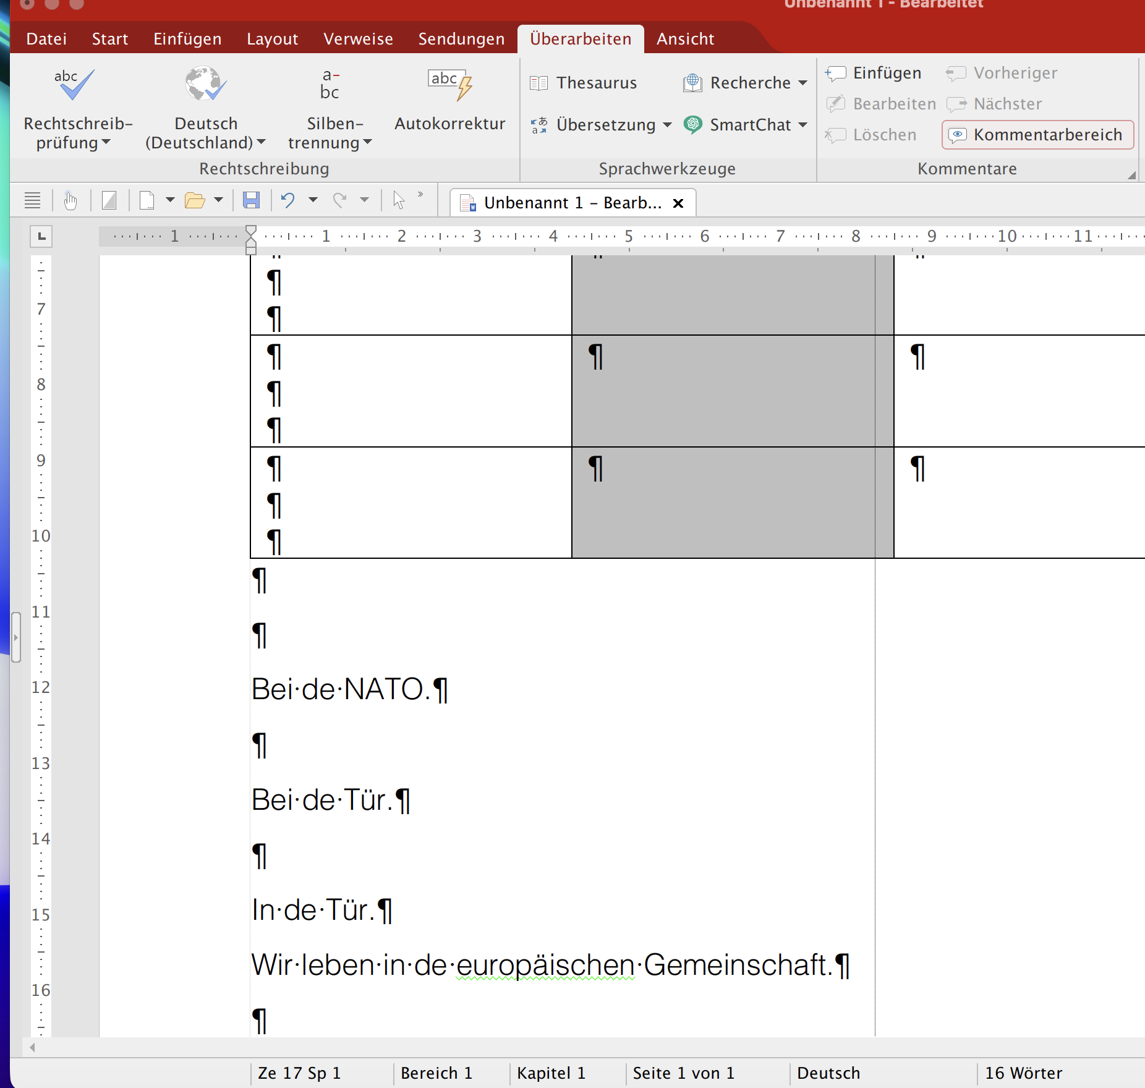Open the Sendungen ribbon tab

pyautogui.click(x=461, y=38)
